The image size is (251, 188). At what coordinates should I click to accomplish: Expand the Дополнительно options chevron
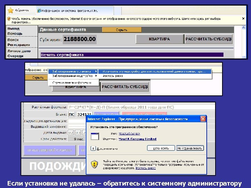pyautogui.click(x=93, y=149)
